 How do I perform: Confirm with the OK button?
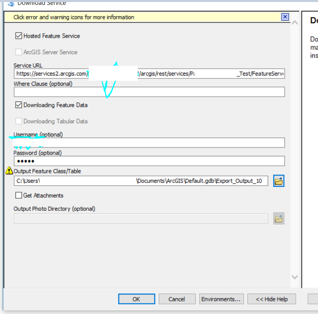137,299
